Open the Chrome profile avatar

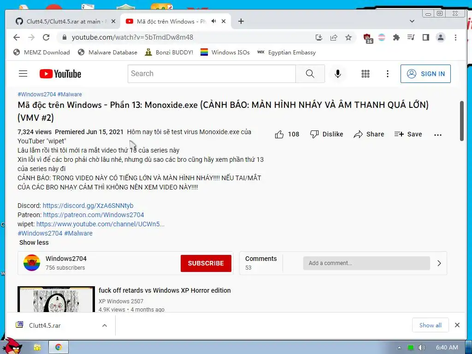[440, 37]
